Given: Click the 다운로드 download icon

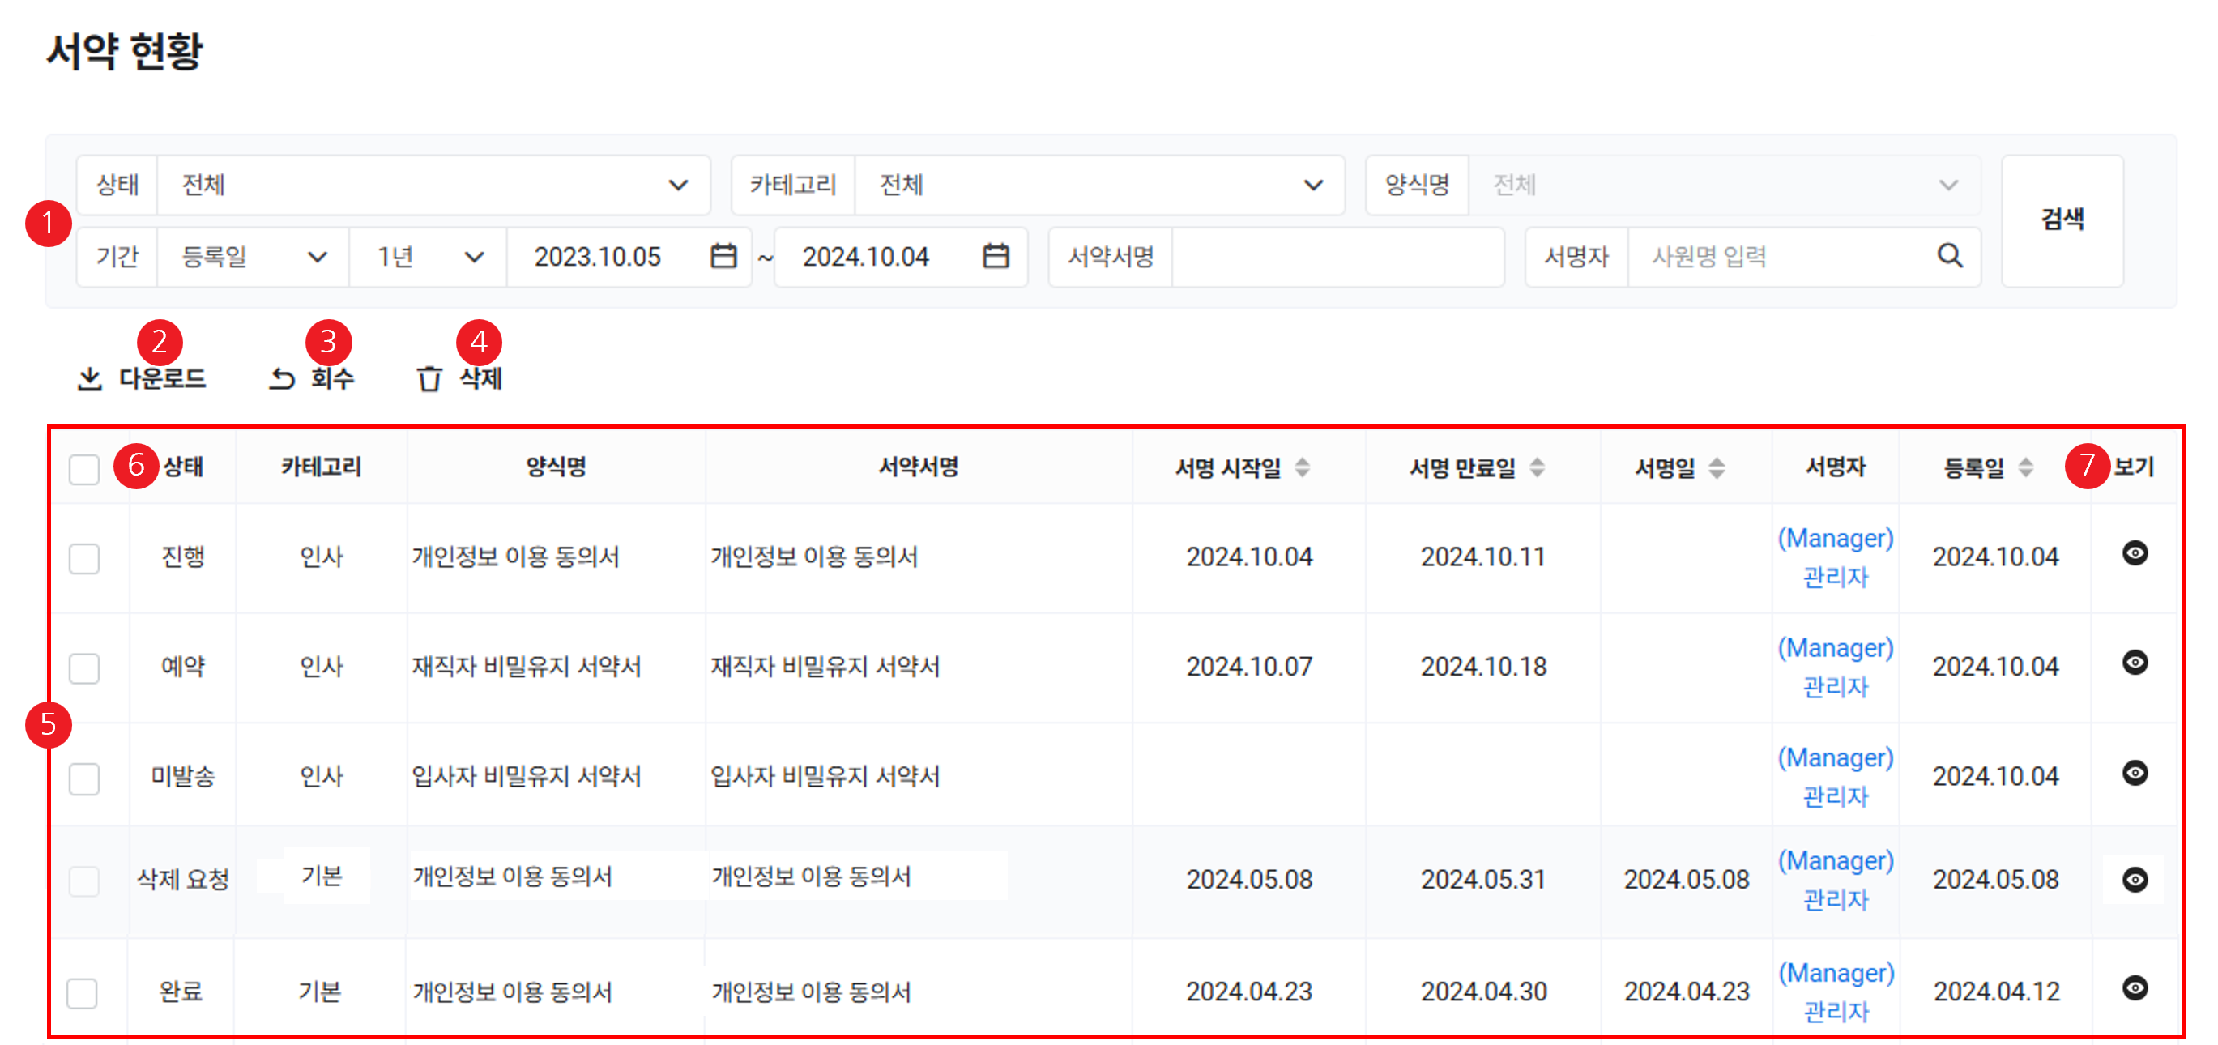Looking at the screenshot, I should (90, 379).
